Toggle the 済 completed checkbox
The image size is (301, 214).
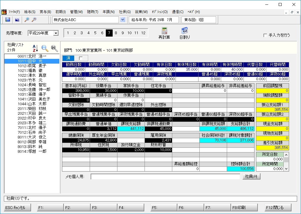point(81,58)
